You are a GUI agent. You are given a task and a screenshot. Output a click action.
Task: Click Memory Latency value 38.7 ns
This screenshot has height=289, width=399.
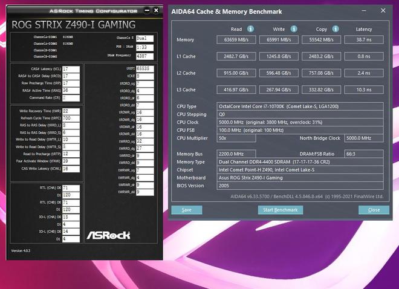(364, 40)
